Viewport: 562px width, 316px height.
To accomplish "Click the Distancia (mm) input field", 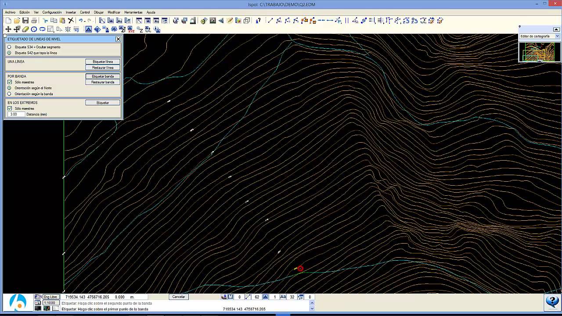I will pyautogui.click(x=16, y=114).
